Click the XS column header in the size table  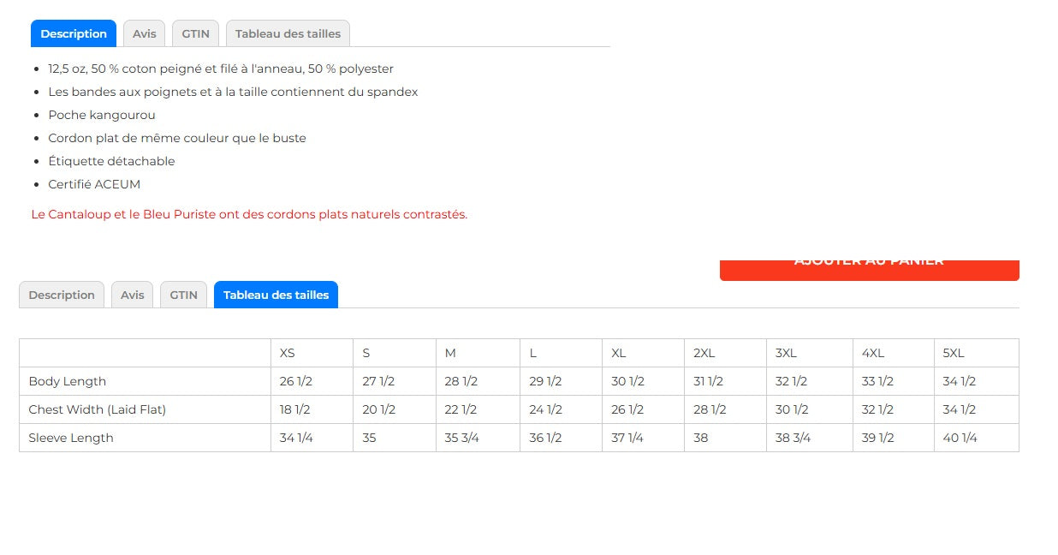[288, 353]
